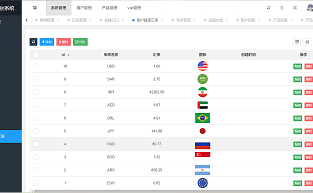
Task: Check the SGD row checkbox
Action: 36,157
